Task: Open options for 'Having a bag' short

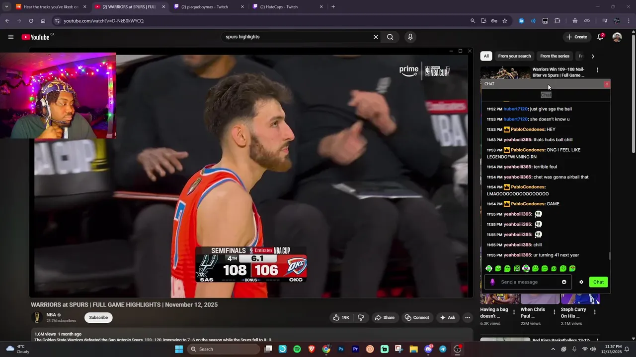Action: click(514, 312)
